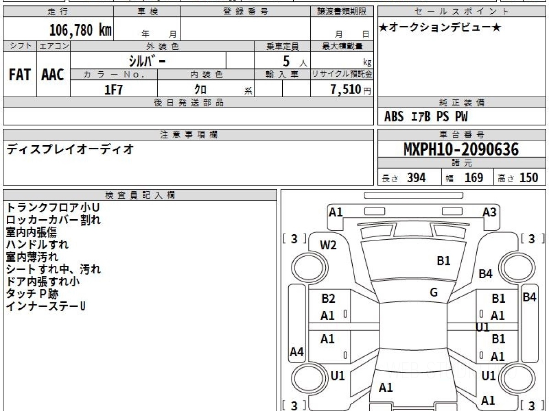Viewport: 549px width, 411px height.
Task: Select the W2 damage mark on the diagram
Action: coord(328,245)
